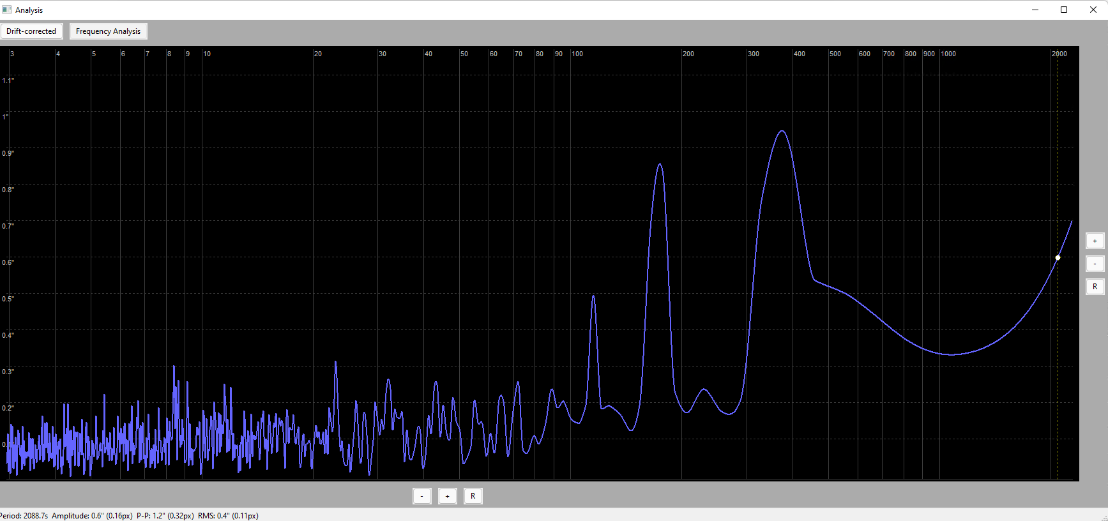
Task: Click the "Period: 2088.7s" status bar readout
Action: pyautogui.click(x=24, y=516)
